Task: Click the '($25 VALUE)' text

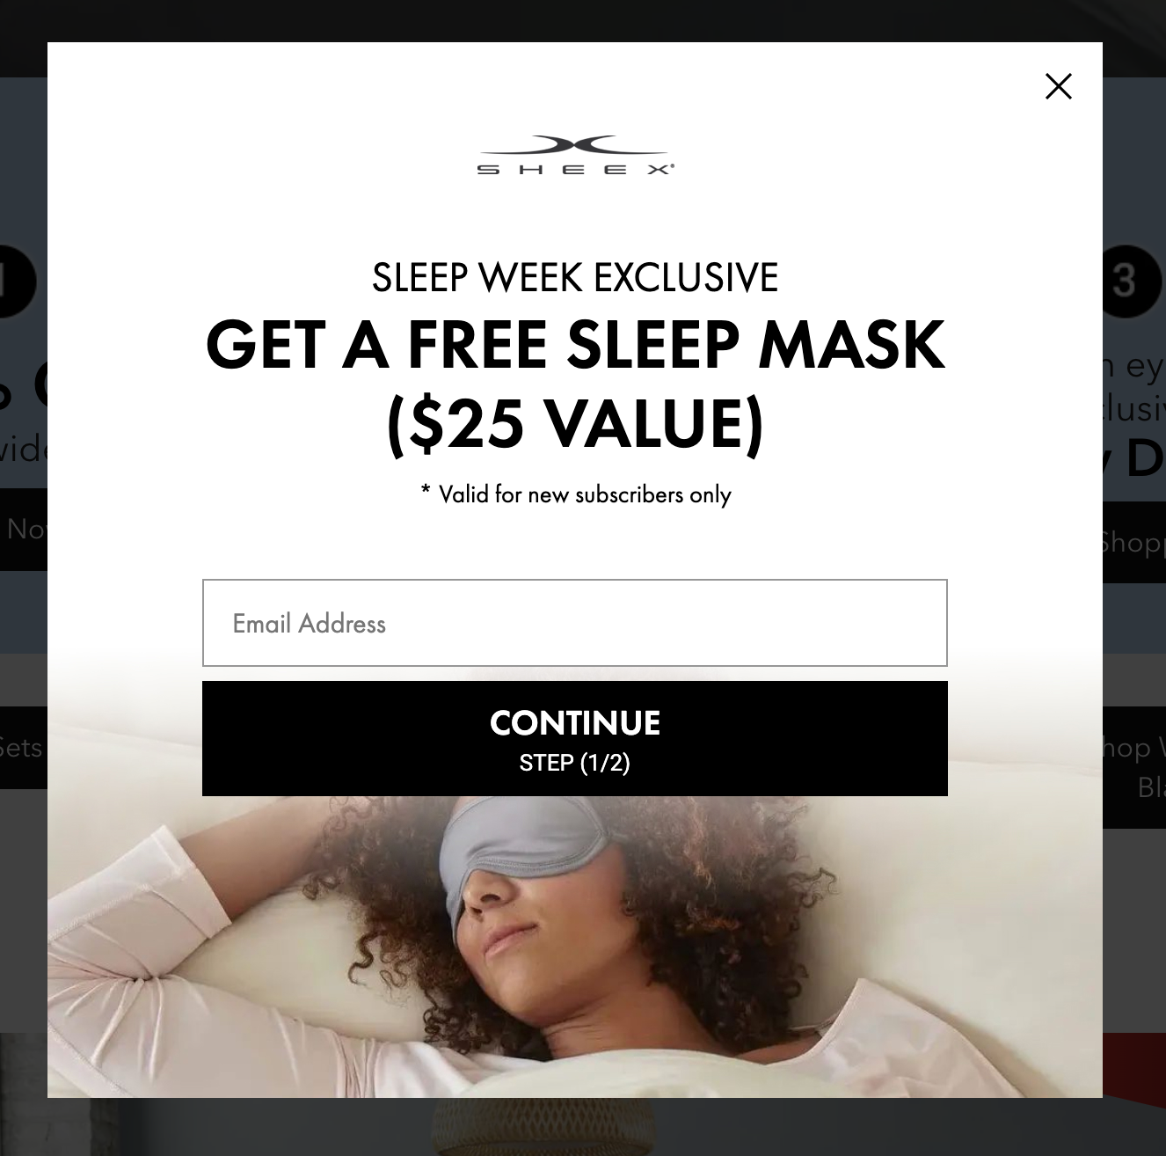Action: click(x=575, y=424)
